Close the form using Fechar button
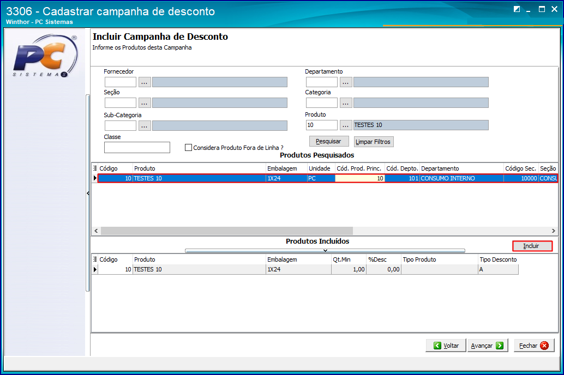 tap(534, 346)
